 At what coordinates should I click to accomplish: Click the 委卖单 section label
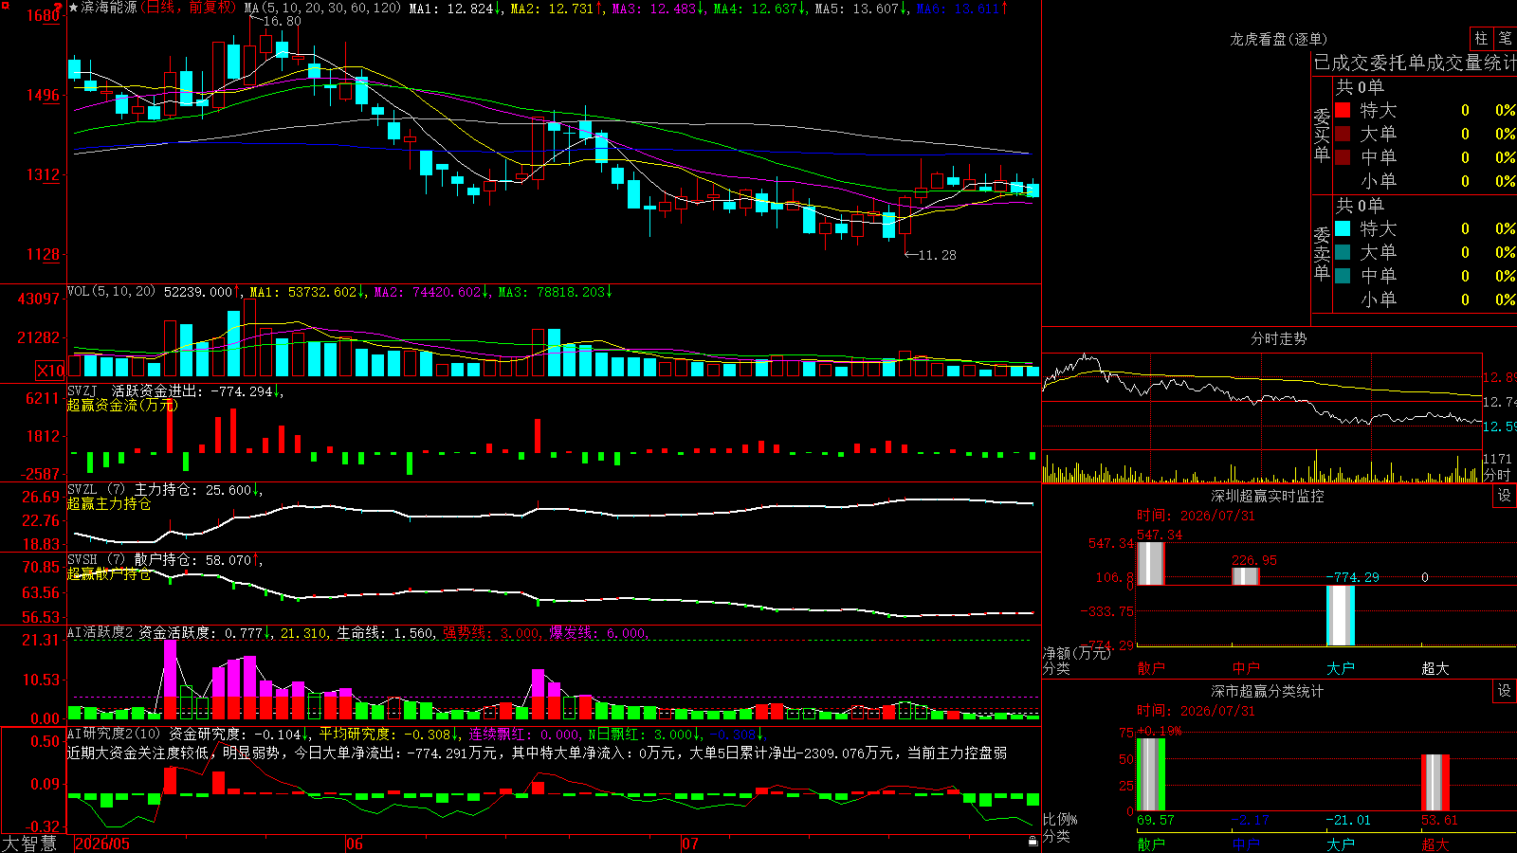tap(1322, 254)
